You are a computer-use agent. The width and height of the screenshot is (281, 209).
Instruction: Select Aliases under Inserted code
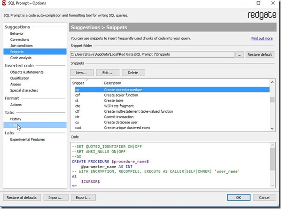[x=16, y=84]
